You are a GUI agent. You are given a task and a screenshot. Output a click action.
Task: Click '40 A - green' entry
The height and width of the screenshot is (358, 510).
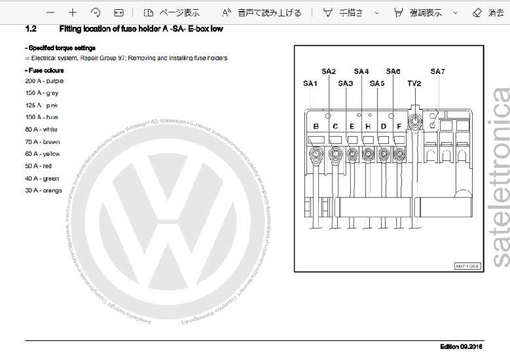[x=42, y=179]
